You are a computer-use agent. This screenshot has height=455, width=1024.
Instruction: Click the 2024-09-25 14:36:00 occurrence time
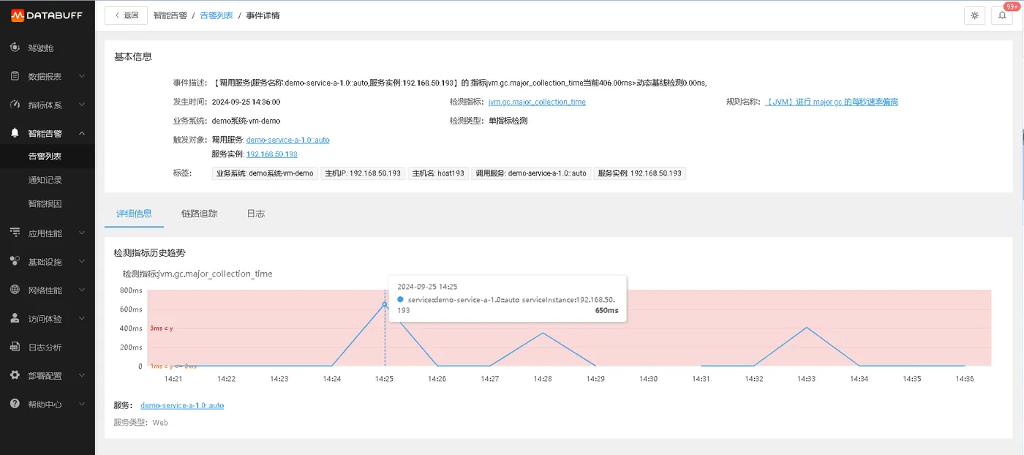point(246,102)
